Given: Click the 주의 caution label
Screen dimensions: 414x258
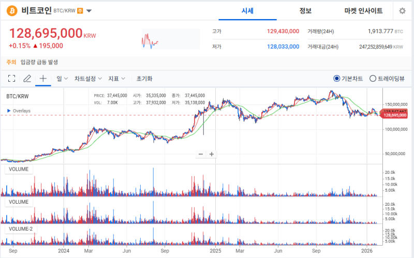Looking at the screenshot, I should (x=11, y=62).
